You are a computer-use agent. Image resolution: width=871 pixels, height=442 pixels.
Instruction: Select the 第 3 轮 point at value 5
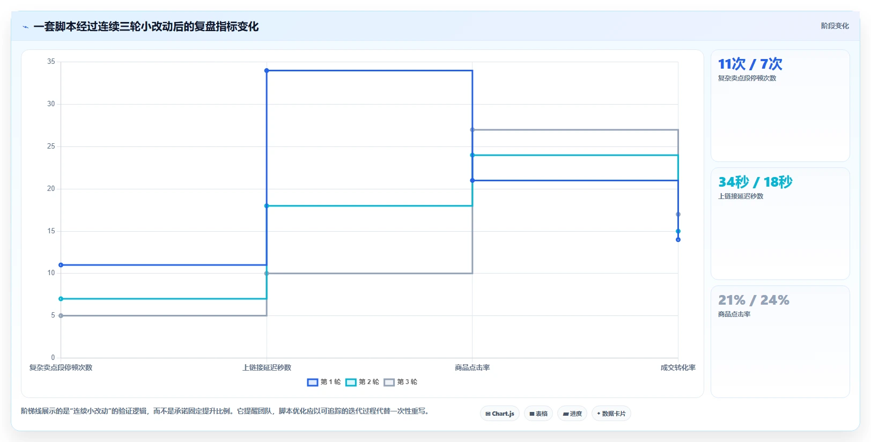pos(61,316)
